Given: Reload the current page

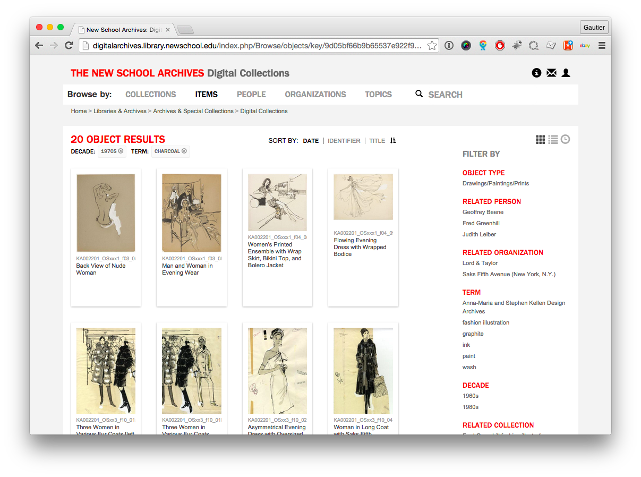Looking at the screenshot, I should click(x=69, y=46).
